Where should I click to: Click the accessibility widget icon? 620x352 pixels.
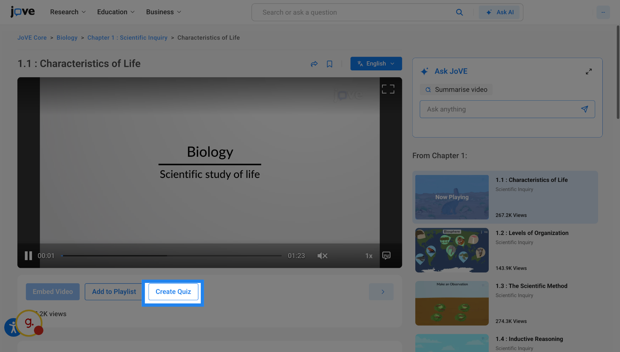(12, 327)
